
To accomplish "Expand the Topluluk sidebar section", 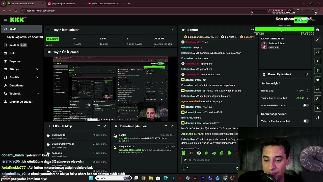I will [38, 94].
